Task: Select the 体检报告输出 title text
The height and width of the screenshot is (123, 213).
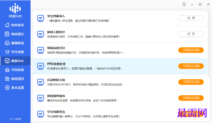Action: pyautogui.click(x=56, y=96)
